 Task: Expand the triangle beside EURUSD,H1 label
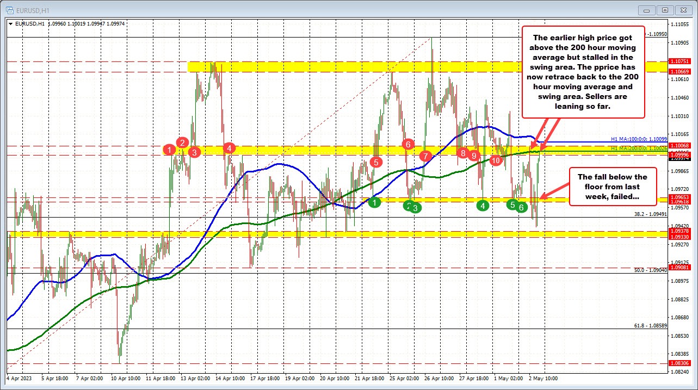[11, 23]
